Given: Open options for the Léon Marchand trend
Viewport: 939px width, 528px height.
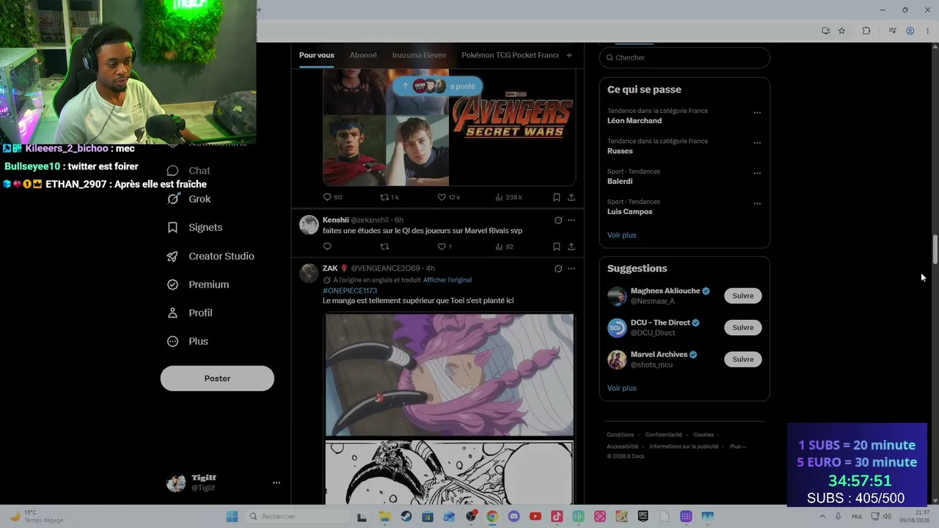Looking at the screenshot, I should (757, 113).
